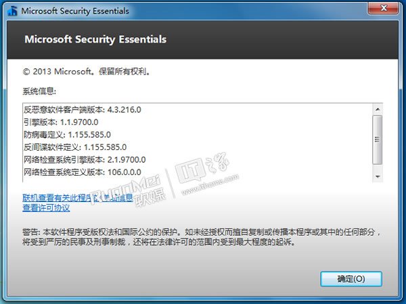Click the 系统信息 label
Viewport: 406px width, 304px height.
(39, 91)
